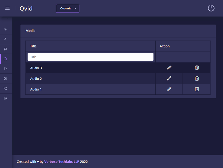Screen dimensions: 223x168
Task: Delete Audio 1 using the trash icon
Action: click(197, 89)
